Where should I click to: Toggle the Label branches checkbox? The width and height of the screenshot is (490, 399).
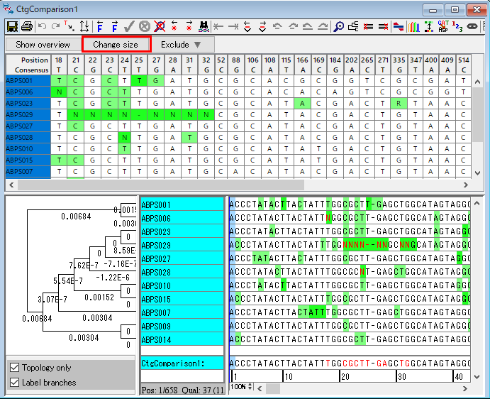point(14,383)
